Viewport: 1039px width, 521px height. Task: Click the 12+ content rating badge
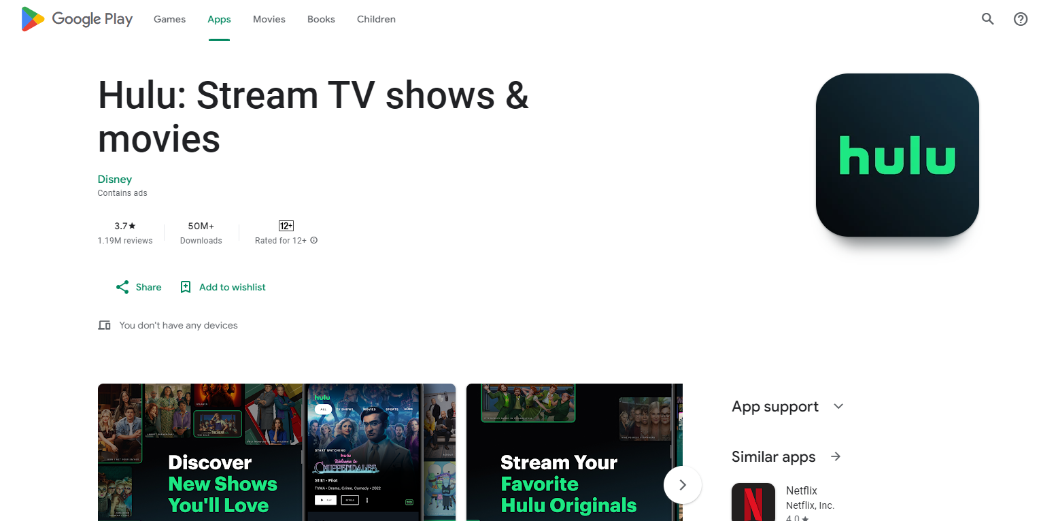(x=286, y=226)
